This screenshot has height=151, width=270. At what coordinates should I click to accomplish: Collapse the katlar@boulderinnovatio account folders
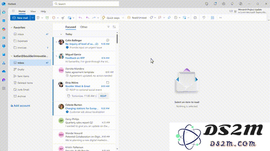click(x=11, y=56)
